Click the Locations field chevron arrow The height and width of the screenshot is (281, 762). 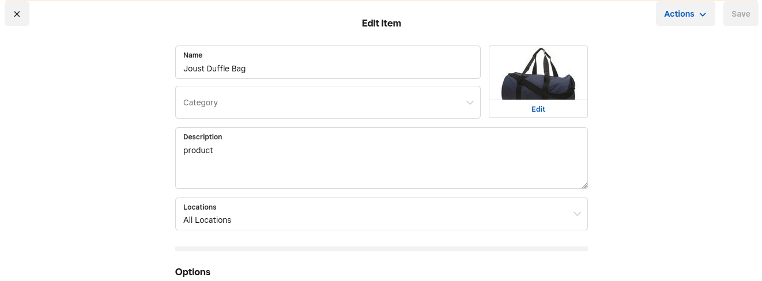pyautogui.click(x=577, y=214)
